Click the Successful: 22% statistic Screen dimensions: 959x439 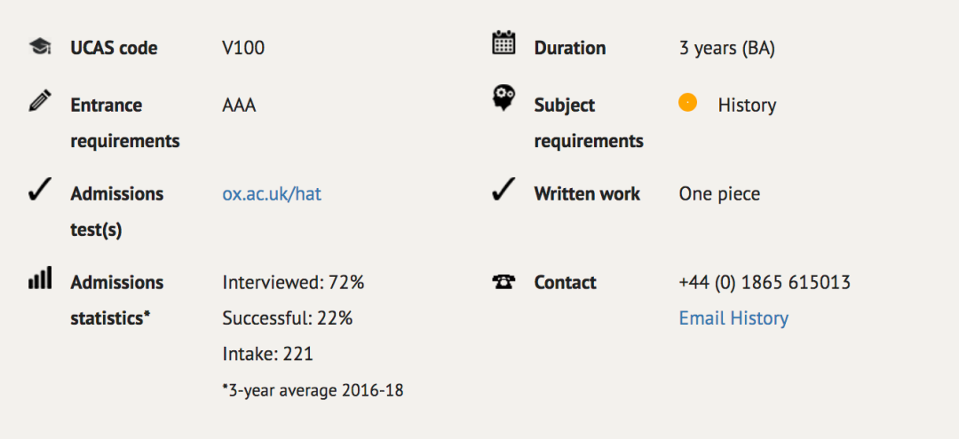pyautogui.click(x=288, y=318)
